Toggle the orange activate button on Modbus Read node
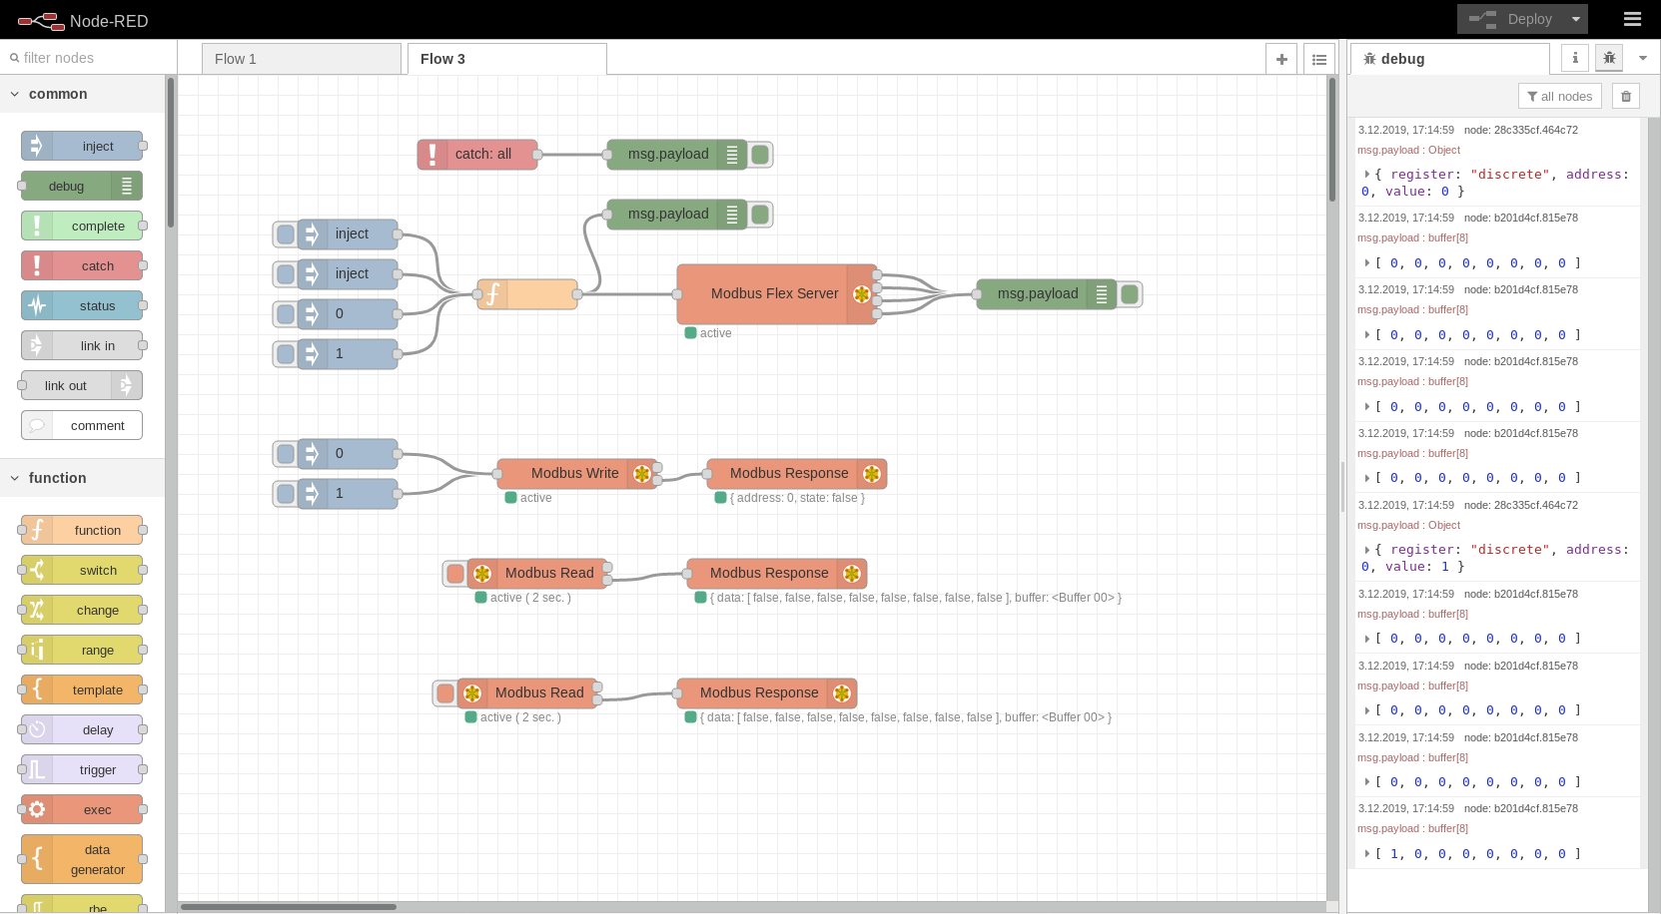 pos(454,573)
